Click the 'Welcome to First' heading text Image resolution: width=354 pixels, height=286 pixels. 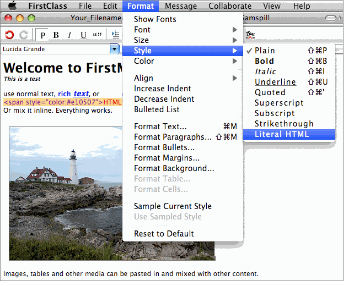(x=63, y=68)
